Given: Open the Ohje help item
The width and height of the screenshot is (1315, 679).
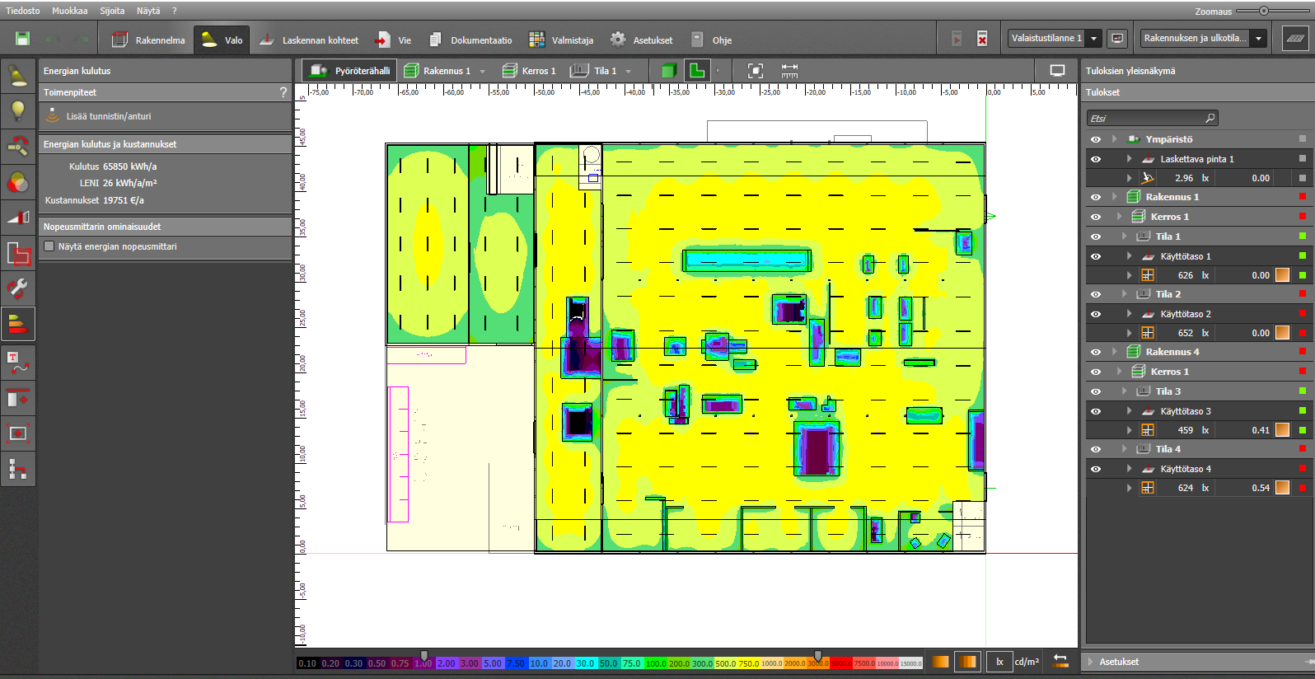Looking at the screenshot, I should click(711, 40).
